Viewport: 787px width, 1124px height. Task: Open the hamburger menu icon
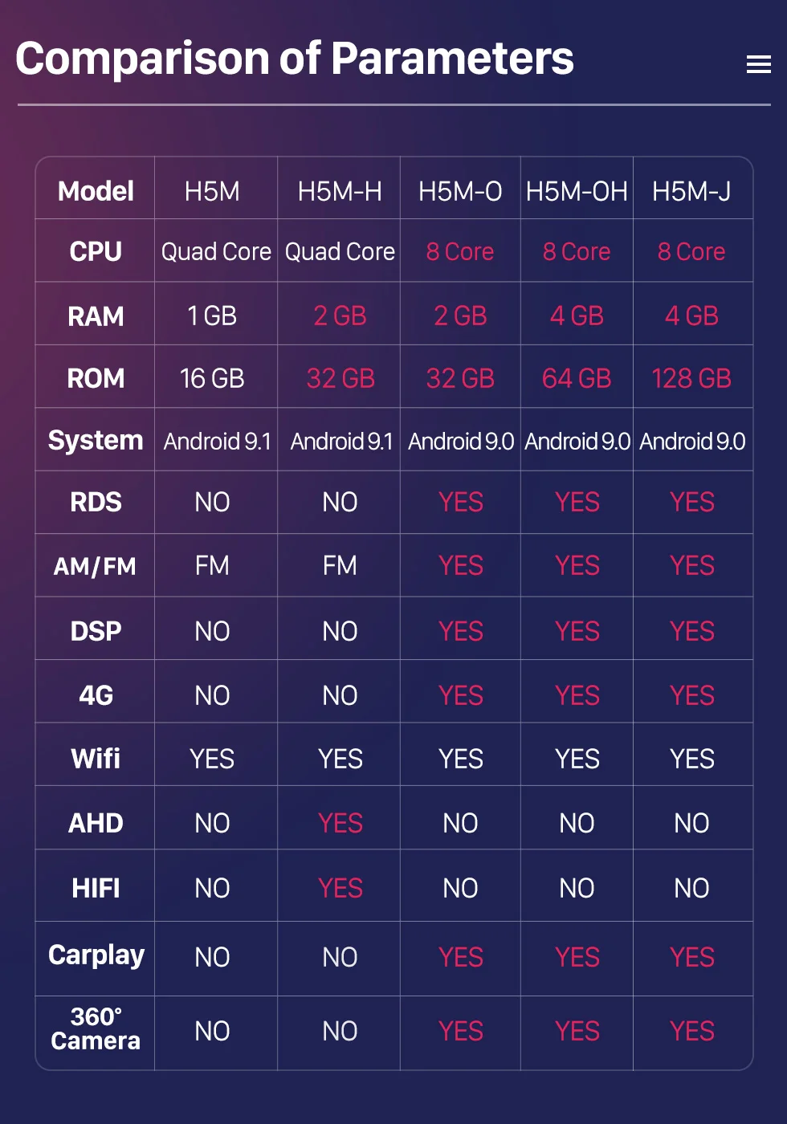click(x=758, y=64)
